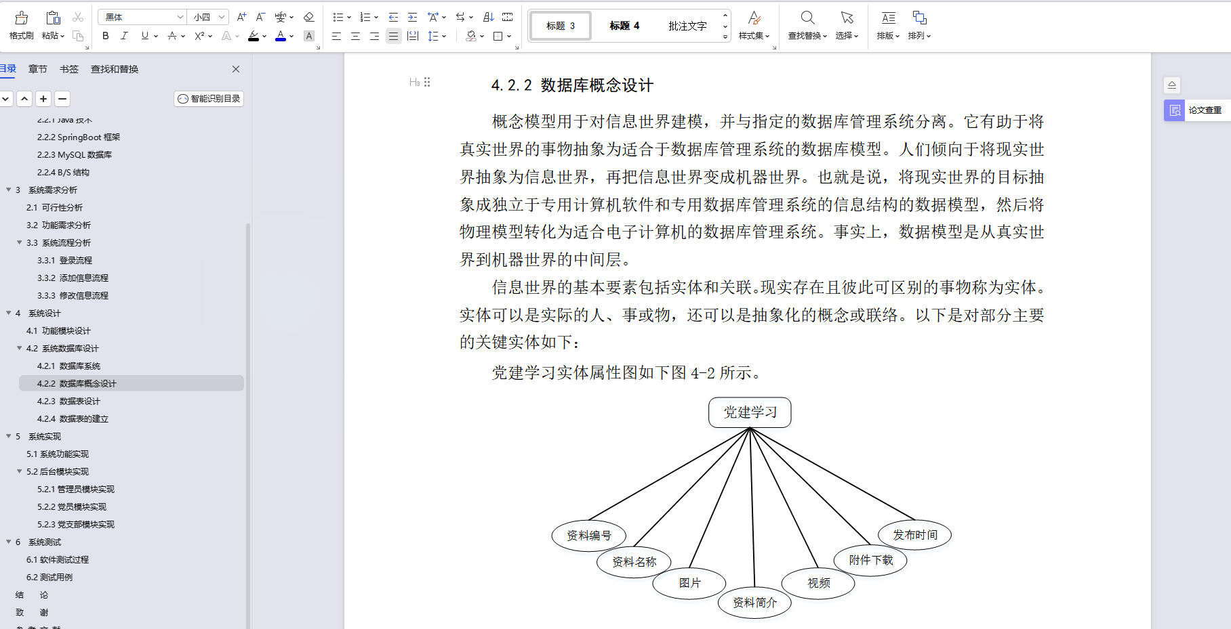
Task: Toggle bold formatting
Action: pyautogui.click(x=105, y=36)
